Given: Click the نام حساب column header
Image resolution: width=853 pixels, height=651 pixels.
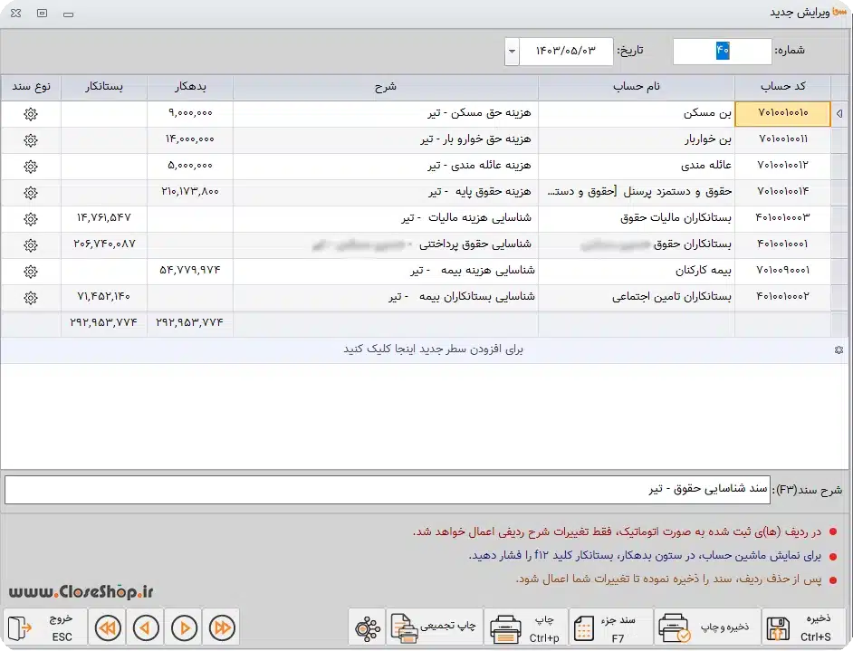Looking at the screenshot, I should (637, 87).
